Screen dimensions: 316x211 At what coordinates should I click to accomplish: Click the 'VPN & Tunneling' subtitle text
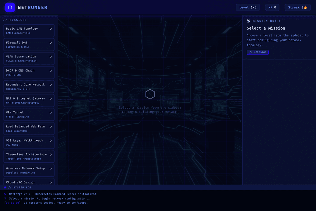point(17,117)
